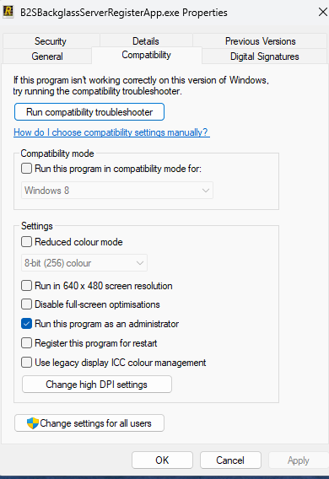The width and height of the screenshot is (329, 479).
Task: Select the General tab
Action: [x=47, y=57]
